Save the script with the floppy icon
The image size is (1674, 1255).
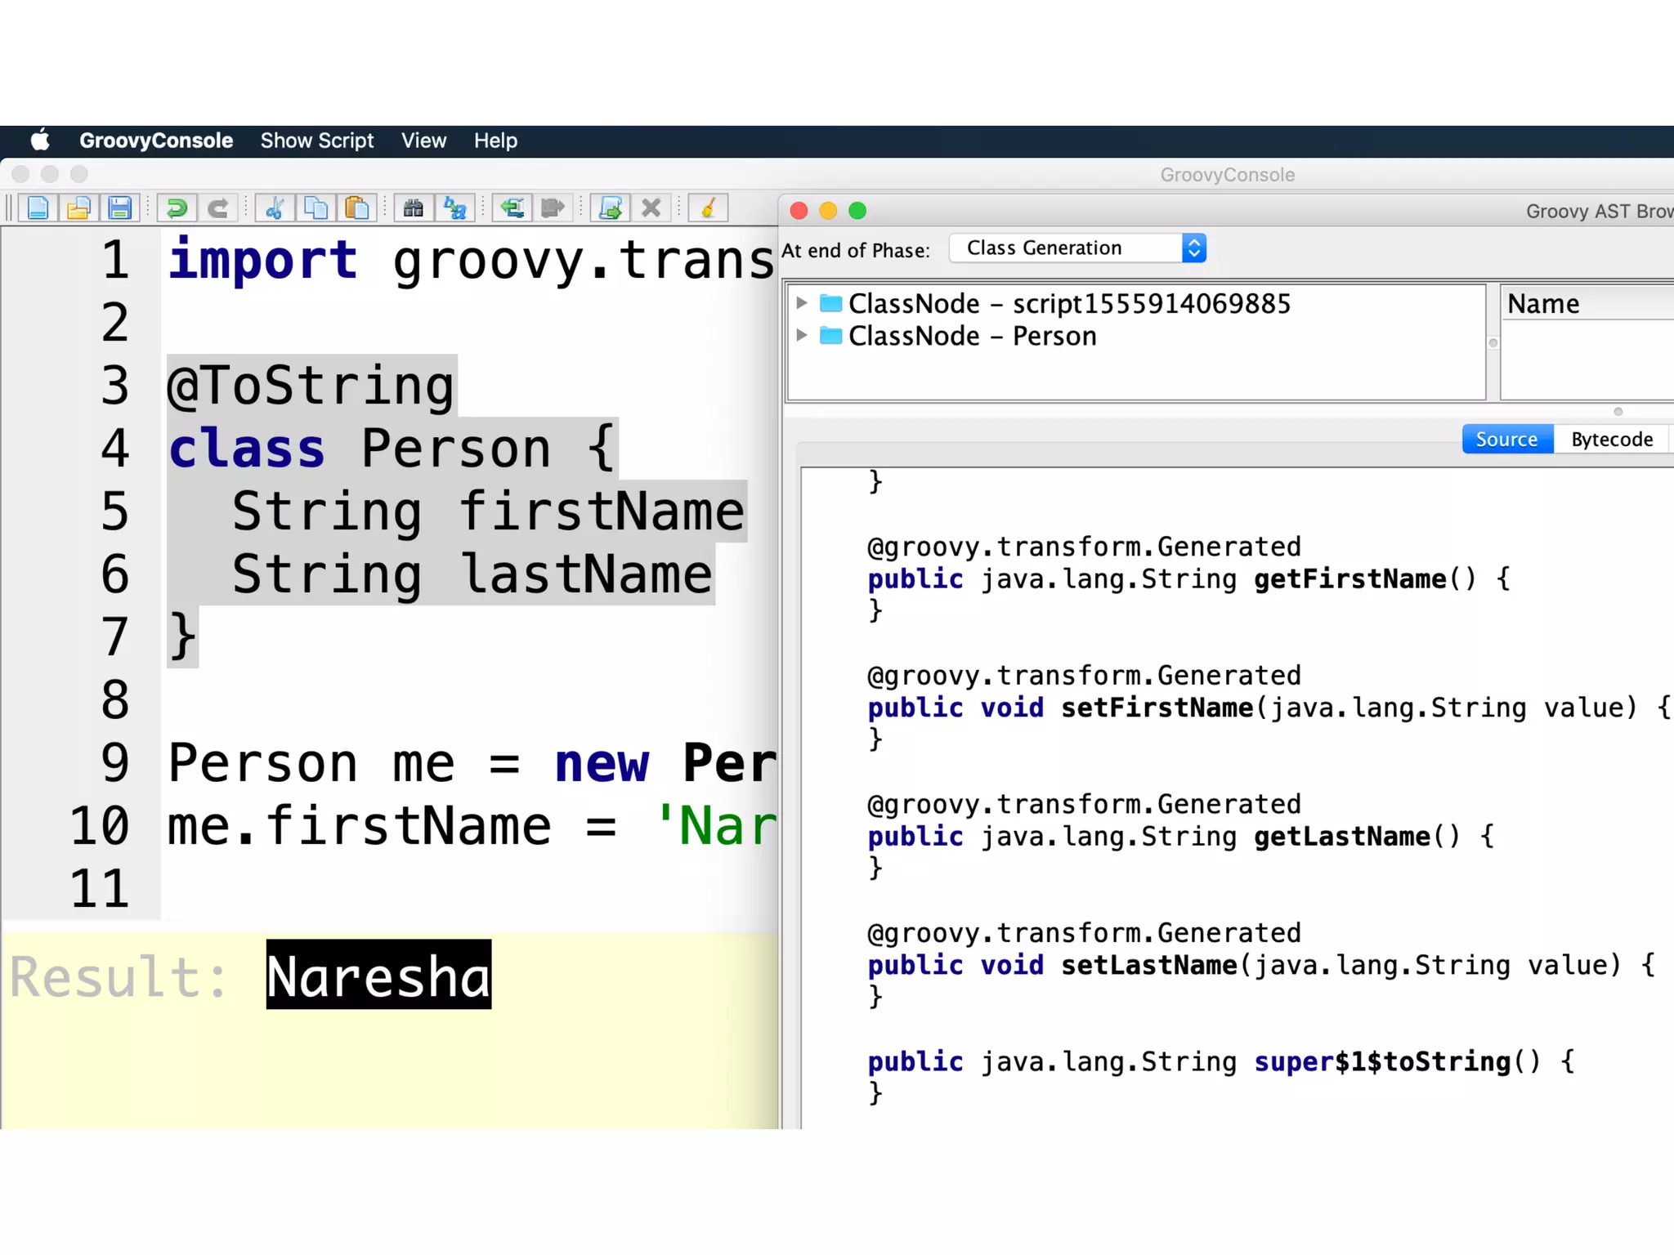(119, 208)
